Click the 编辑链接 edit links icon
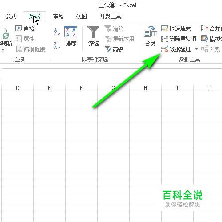Image resolution: width=222 pixels, height=222 pixels. (x=19, y=49)
